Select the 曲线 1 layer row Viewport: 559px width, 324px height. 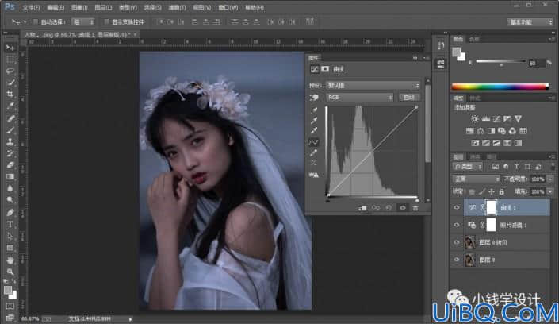pos(507,207)
